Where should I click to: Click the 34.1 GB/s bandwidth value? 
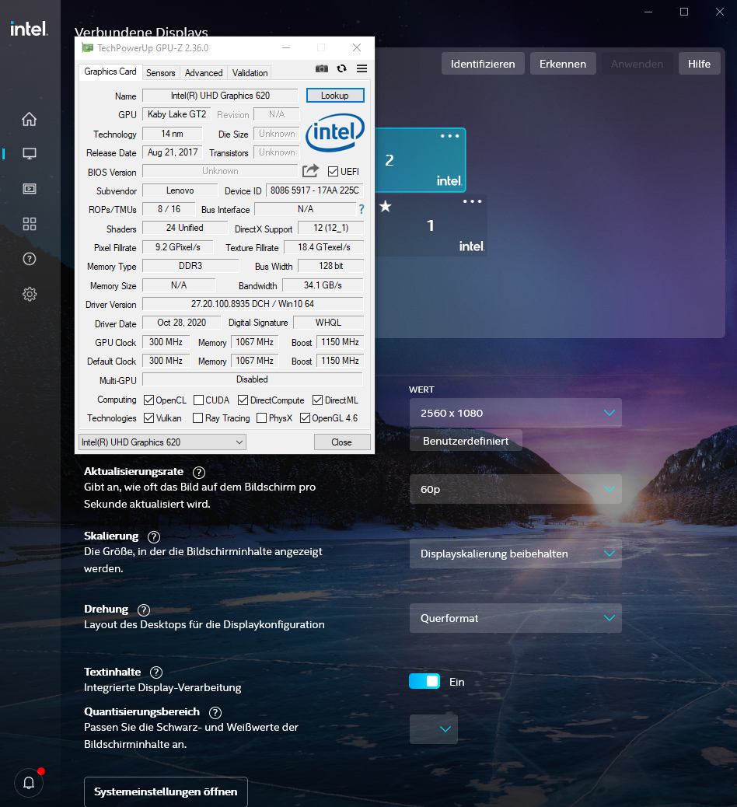pyautogui.click(x=323, y=285)
